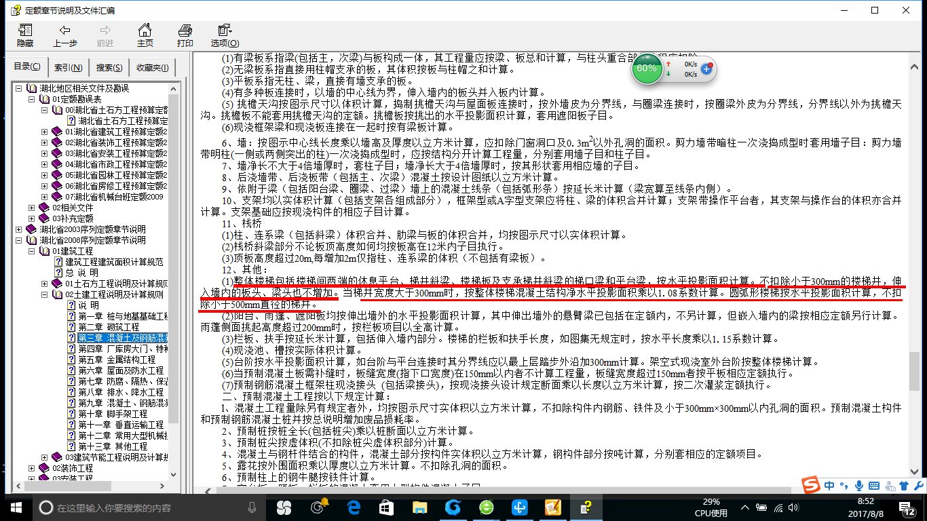
Task: Click the help-page icon beside 第七章 防腐
Action: click(71, 381)
